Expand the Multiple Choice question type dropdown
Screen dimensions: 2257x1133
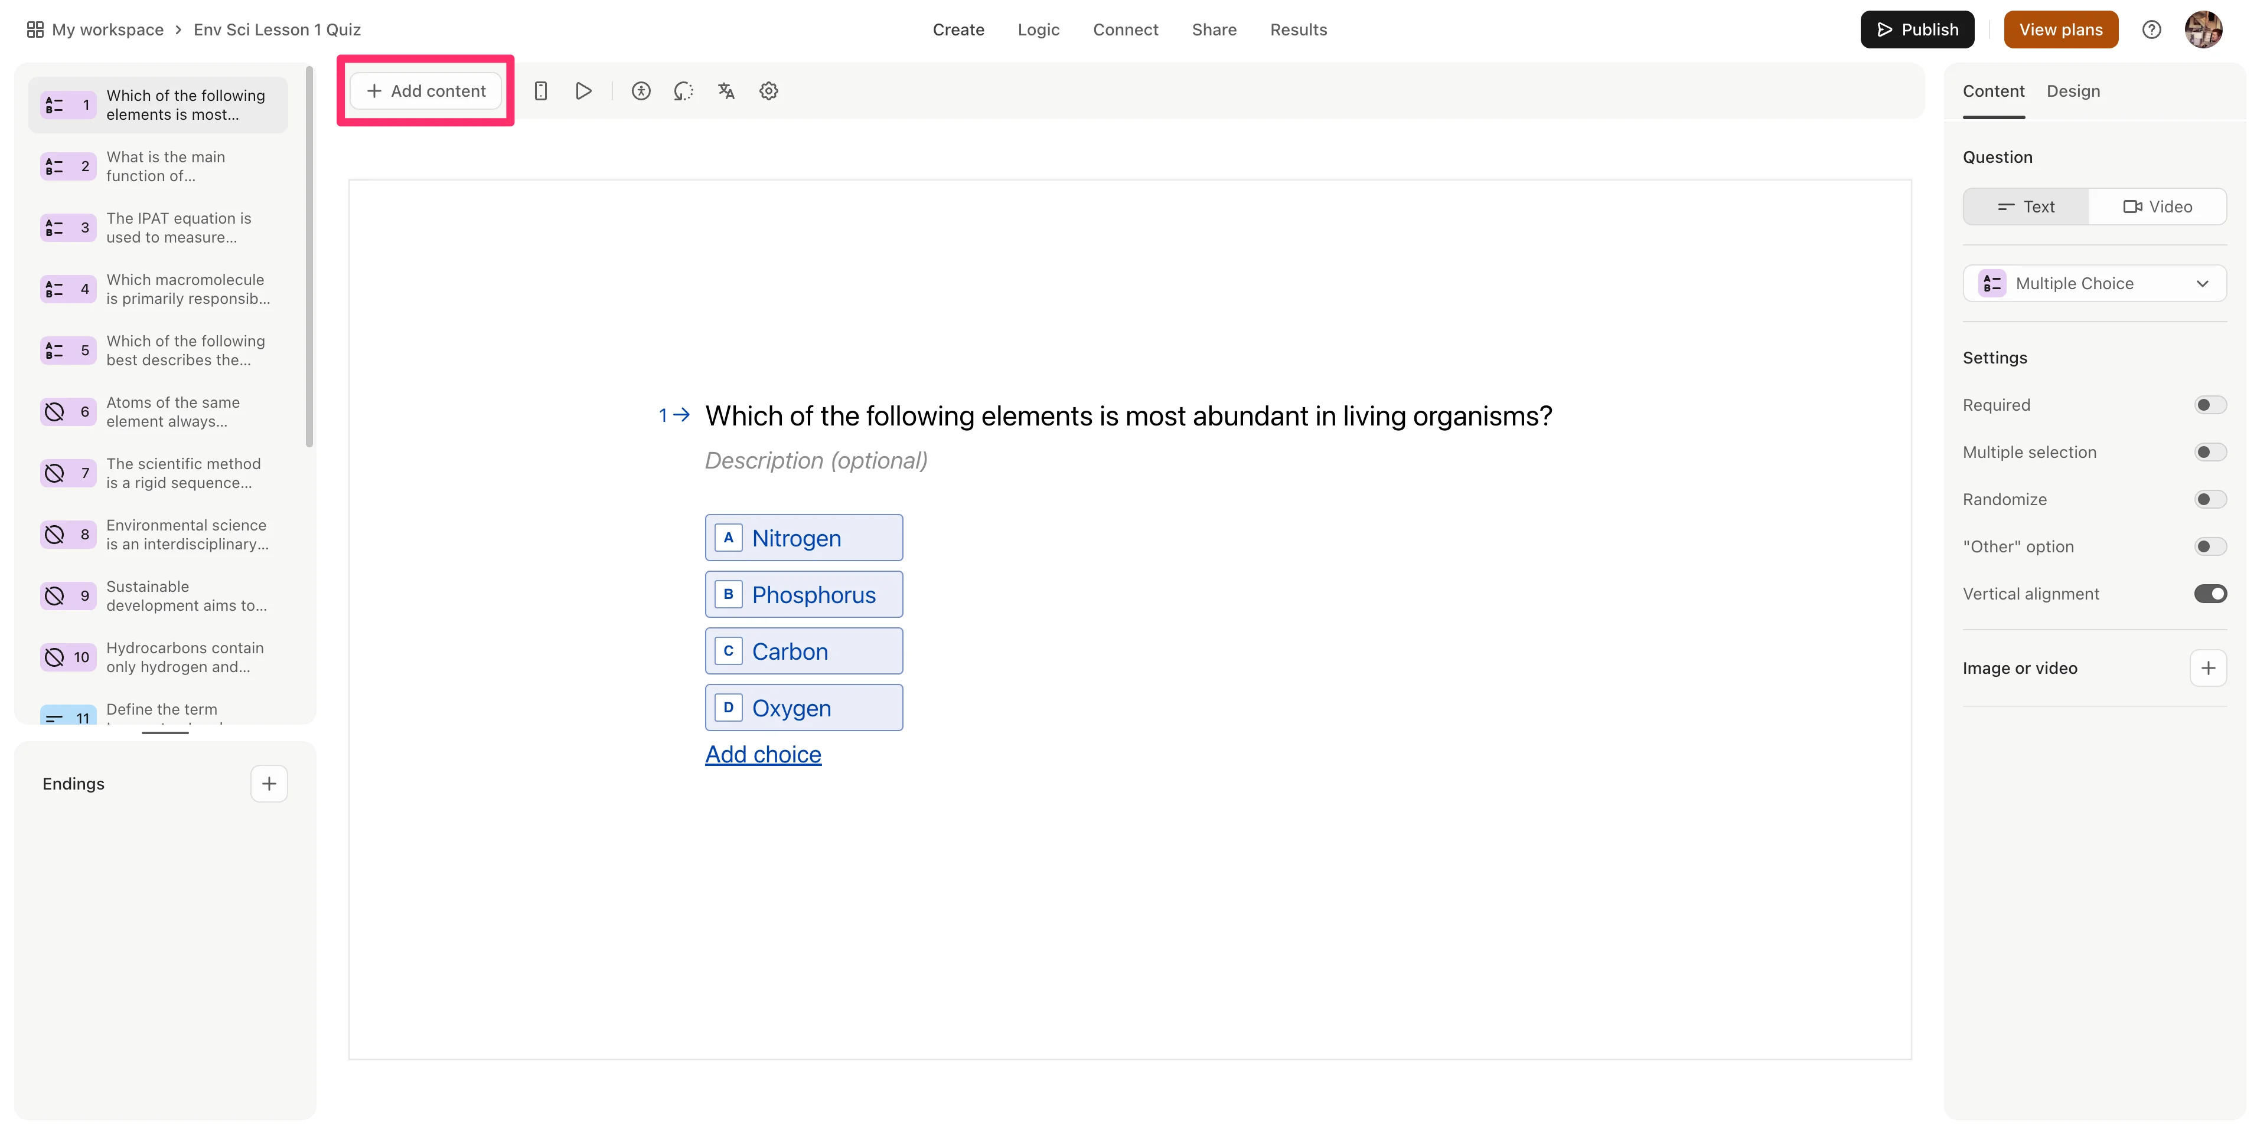click(2094, 284)
